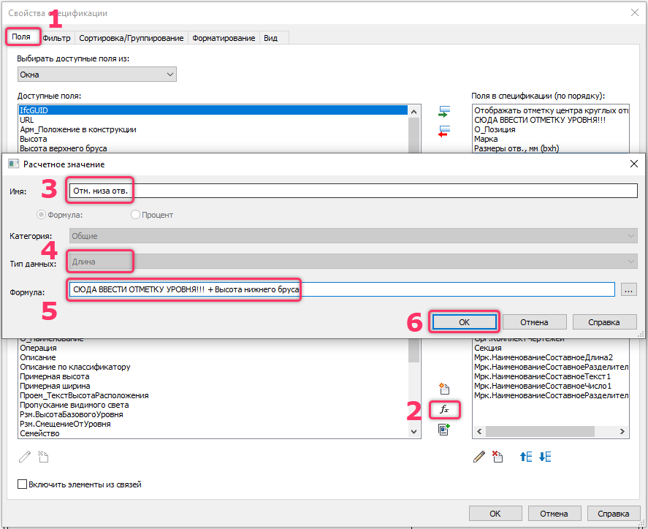Image resolution: width=648 pixels, height=529 pixels.
Task: Select Высота верхнего бруса field
Action: 213,148
